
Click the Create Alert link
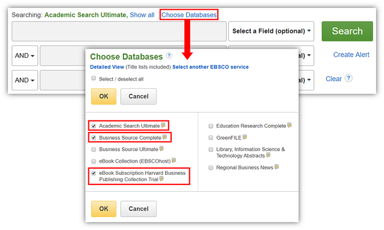coord(351,55)
